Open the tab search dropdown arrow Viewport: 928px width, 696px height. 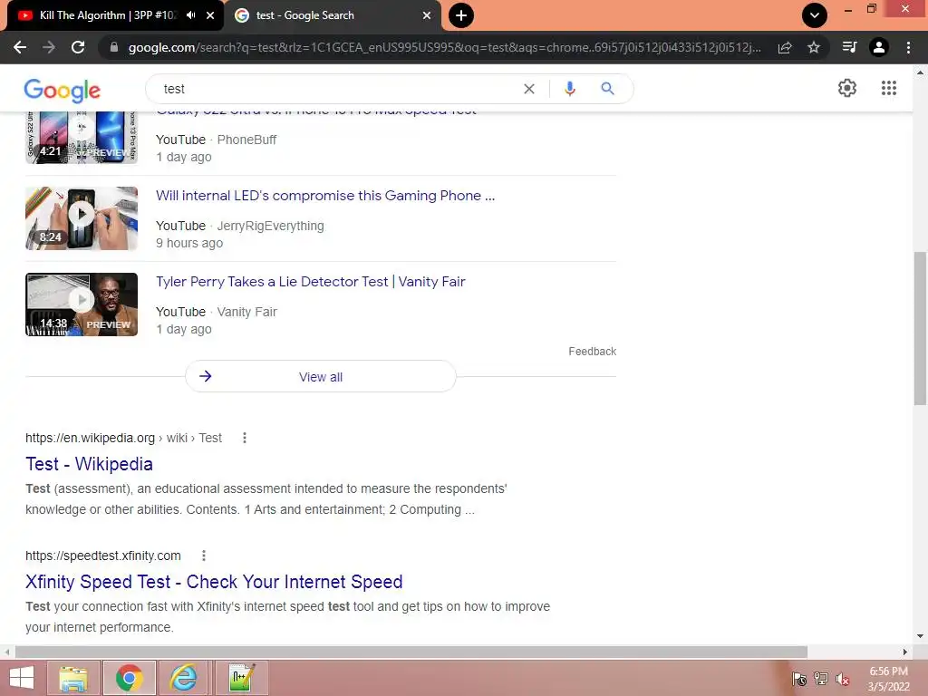(x=815, y=15)
